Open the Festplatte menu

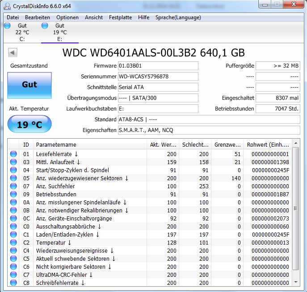pos(120,17)
